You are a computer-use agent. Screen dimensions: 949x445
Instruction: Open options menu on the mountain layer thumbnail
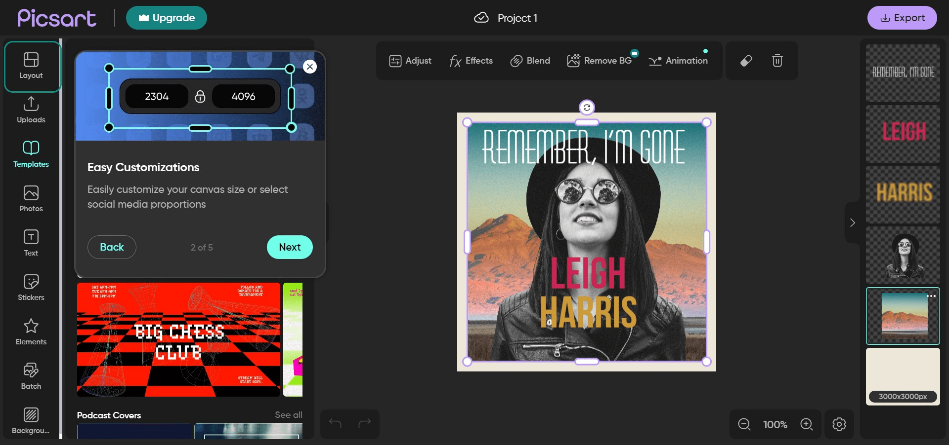[x=932, y=296]
